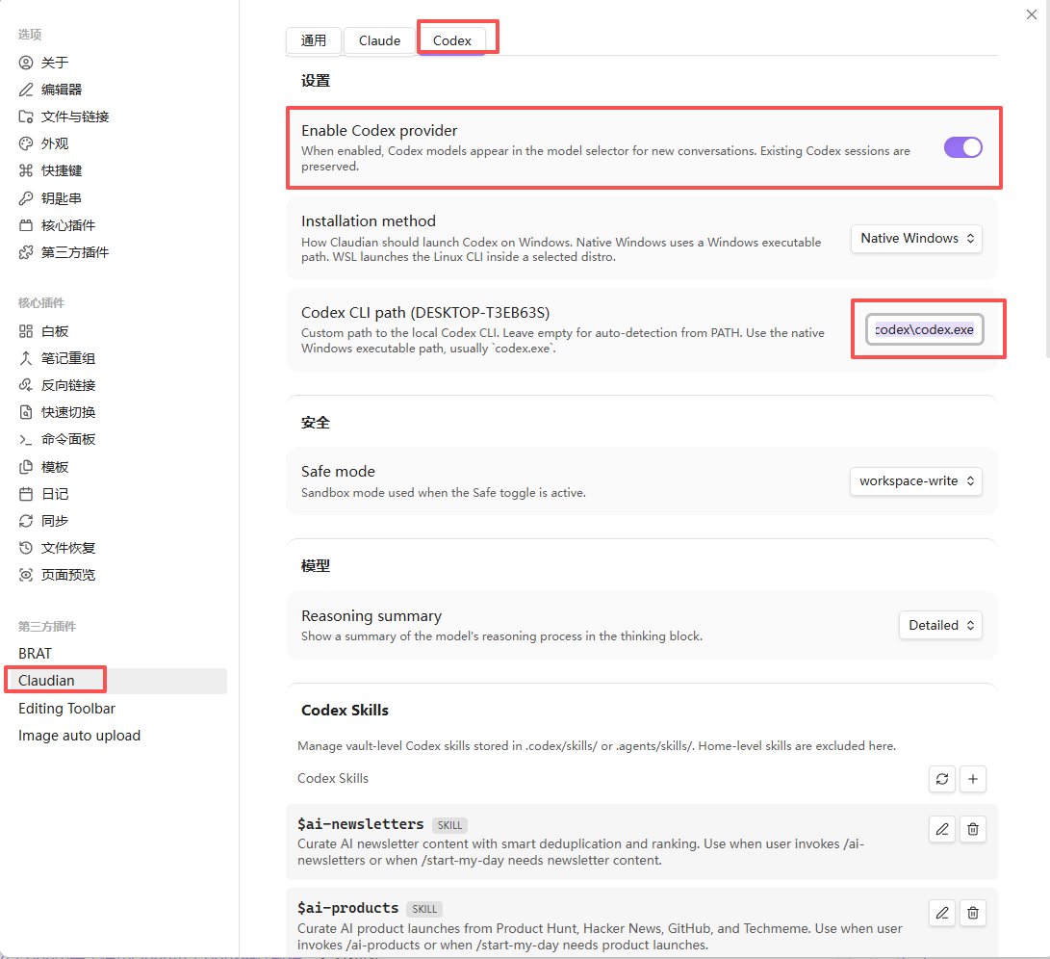Click the 文件与链接 folder icon
The width and height of the screenshot is (1050, 959).
[x=25, y=117]
